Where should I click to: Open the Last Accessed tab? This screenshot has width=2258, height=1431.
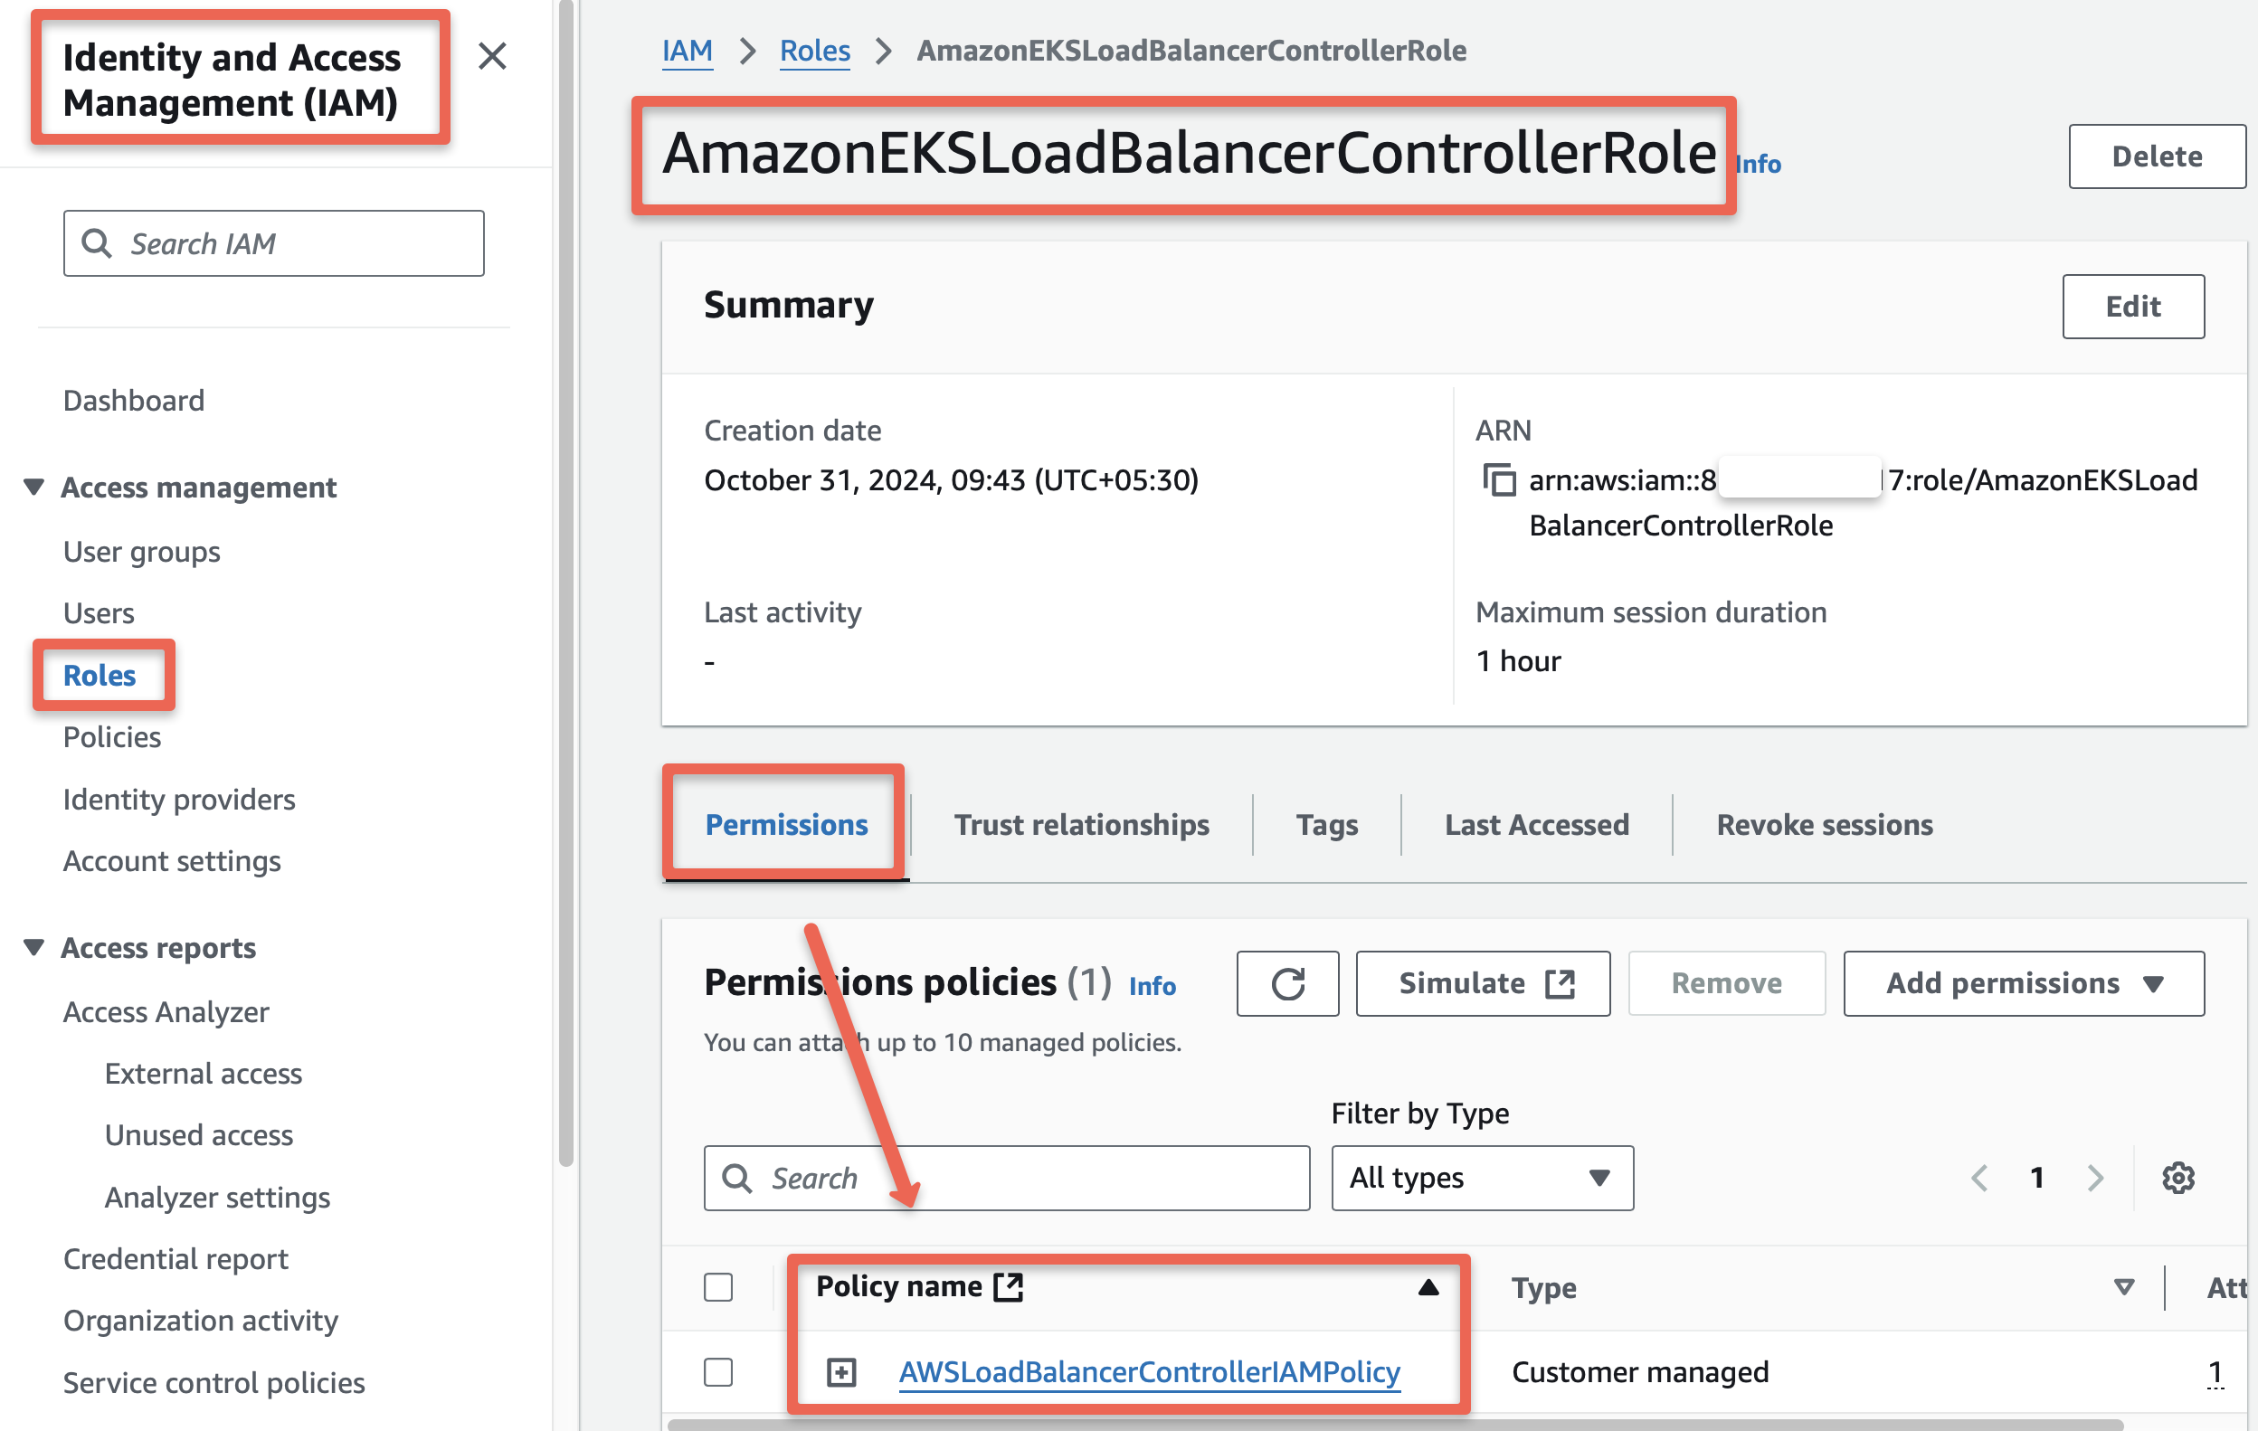[x=1535, y=824]
